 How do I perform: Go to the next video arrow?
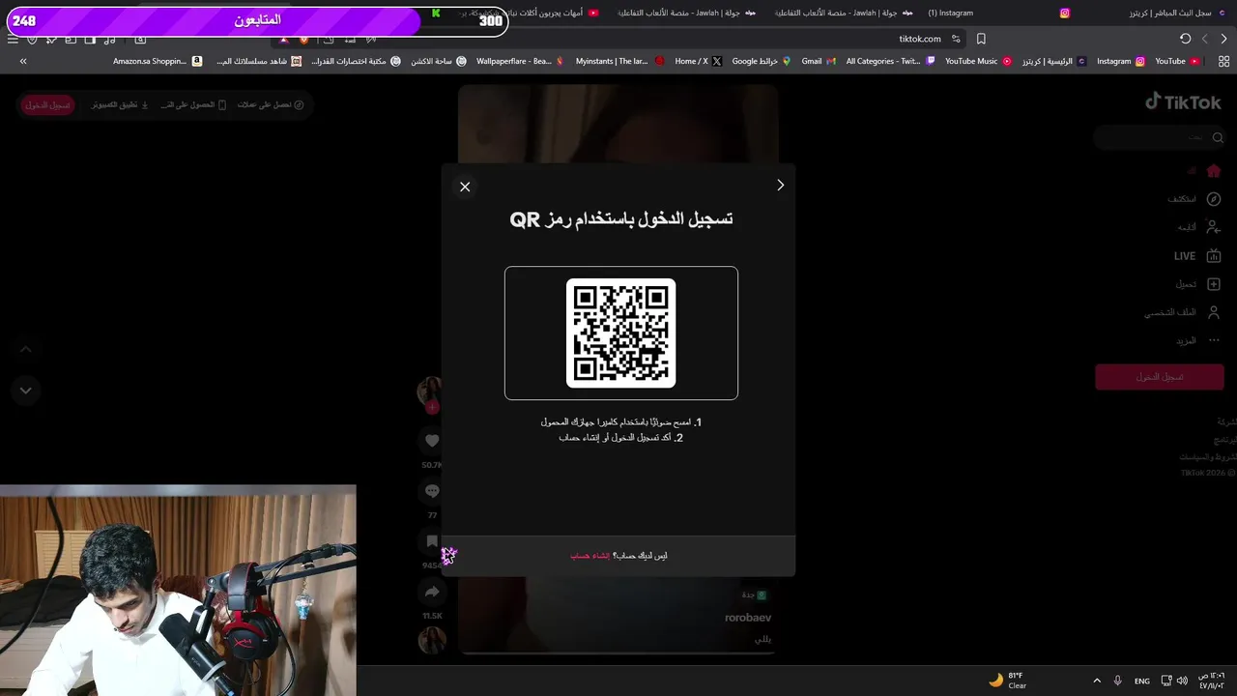click(x=26, y=391)
